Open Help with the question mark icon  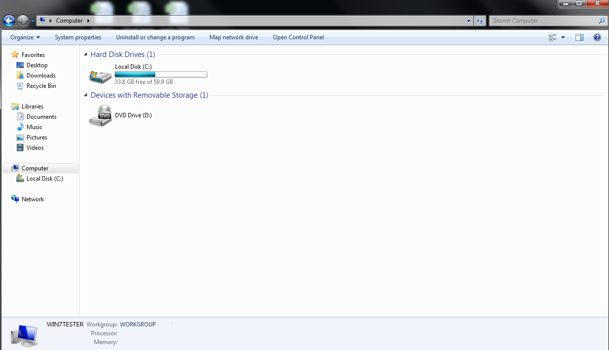pos(597,37)
